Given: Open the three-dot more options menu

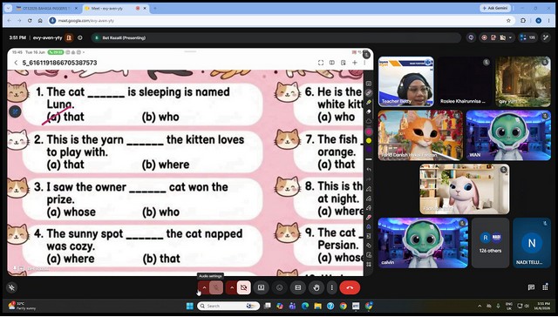Looking at the screenshot, I should point(331,287).
